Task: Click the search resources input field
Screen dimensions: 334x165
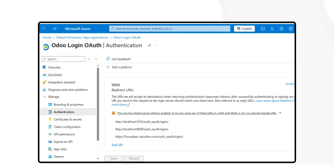Action: (170, 29)
